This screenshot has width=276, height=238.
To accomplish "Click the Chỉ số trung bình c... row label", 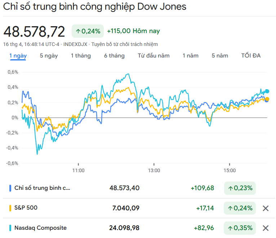I will 43,188.
